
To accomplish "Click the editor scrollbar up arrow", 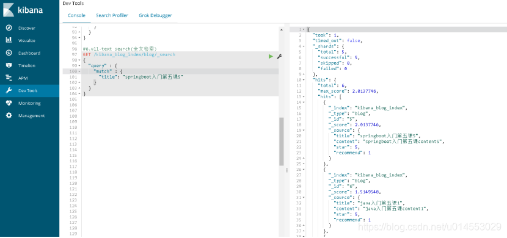I will 282,30.
